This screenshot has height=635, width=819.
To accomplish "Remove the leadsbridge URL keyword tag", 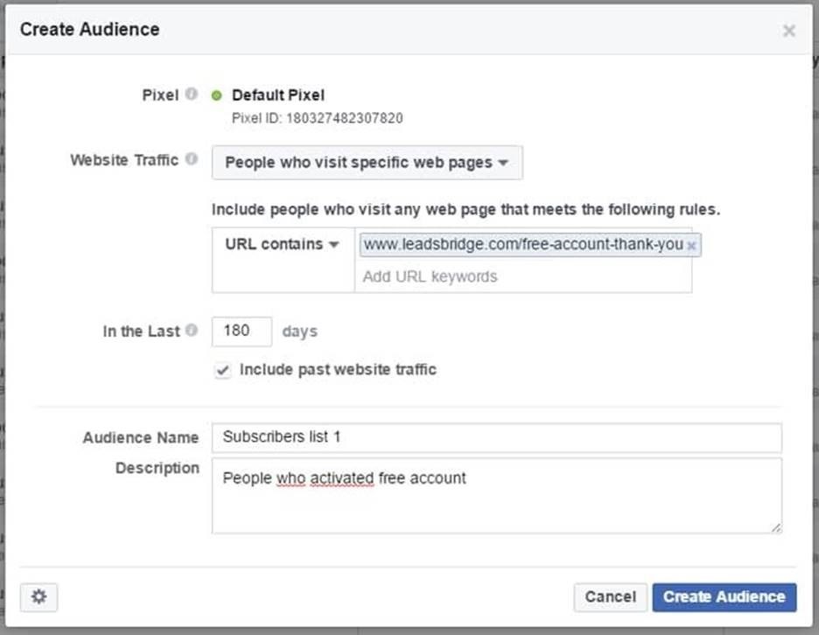I will coord(691,246).
